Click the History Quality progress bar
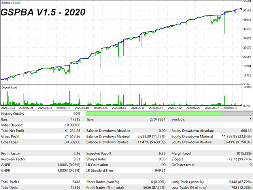Image resolution: width=253 pixels, height=190 pixels. [x=169, y=114]
